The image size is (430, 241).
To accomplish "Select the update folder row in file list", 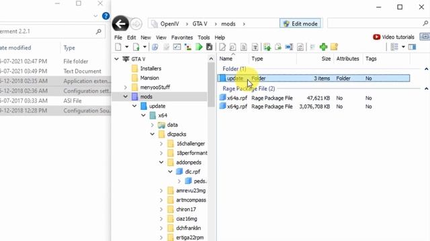I will [x=314, y=78].
